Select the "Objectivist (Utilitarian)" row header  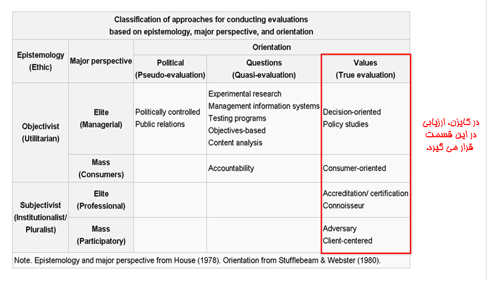pos(41,132)
